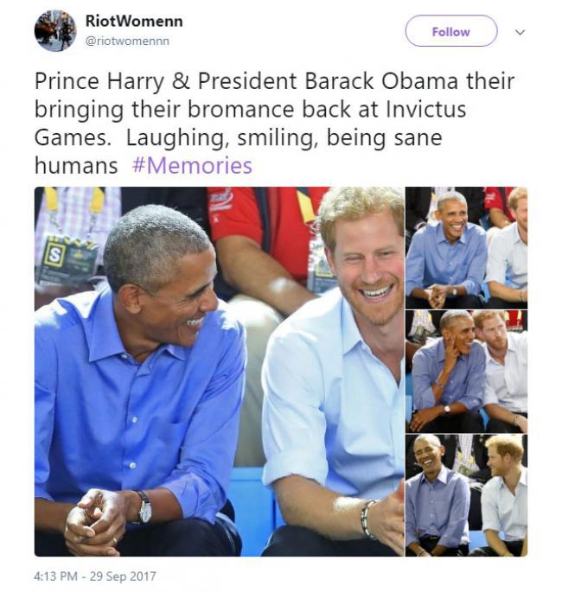Expand the tweet options chevron
The width and height of the screenshot is (562, 592).
point(520,33)
